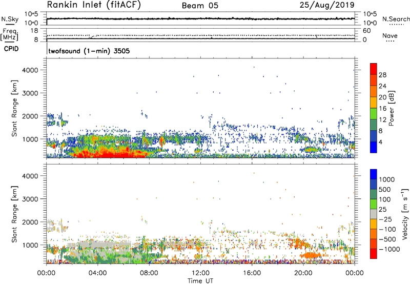410x284 pixels.
Task: Click the '-25' label on Velocity colorbar
Action: (385, 219)
